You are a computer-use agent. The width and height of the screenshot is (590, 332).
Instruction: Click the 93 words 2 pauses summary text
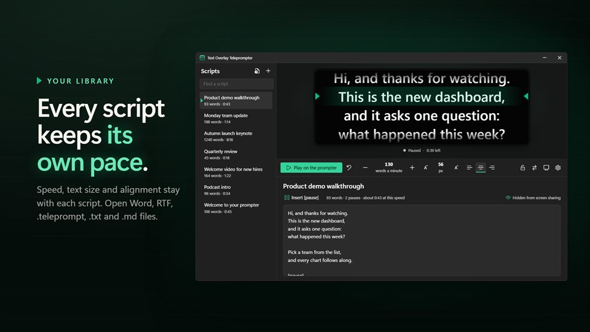pos(365,197)
